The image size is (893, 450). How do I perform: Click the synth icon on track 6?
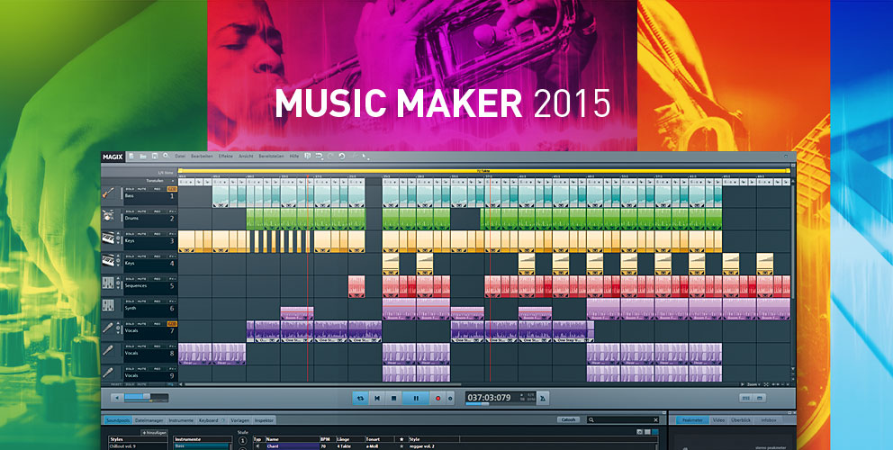(x=108, y=305)
